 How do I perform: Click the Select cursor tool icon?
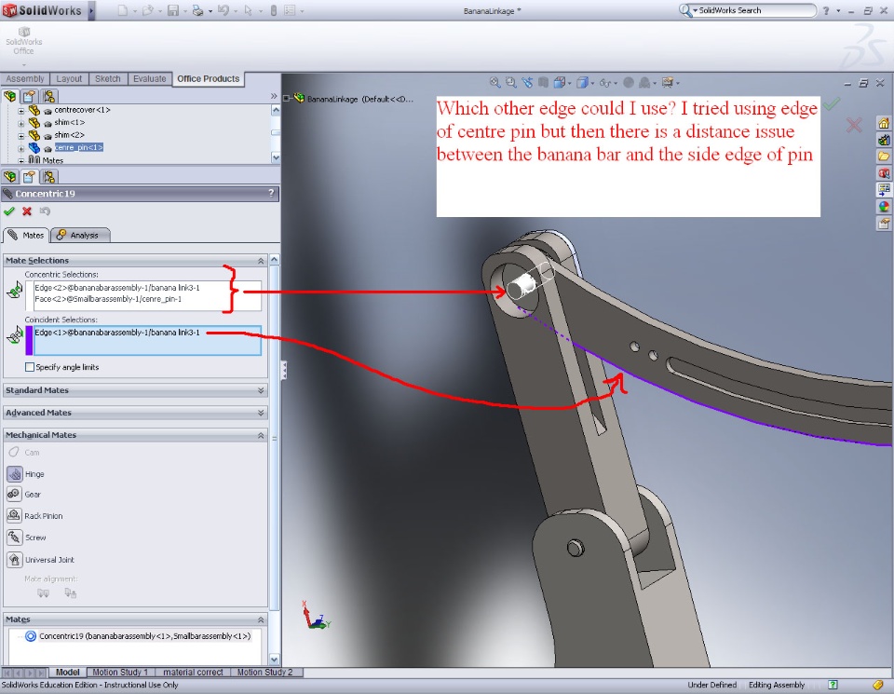click(248, 10)
